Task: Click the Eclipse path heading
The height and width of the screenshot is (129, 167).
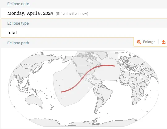Action: (18, 43)
